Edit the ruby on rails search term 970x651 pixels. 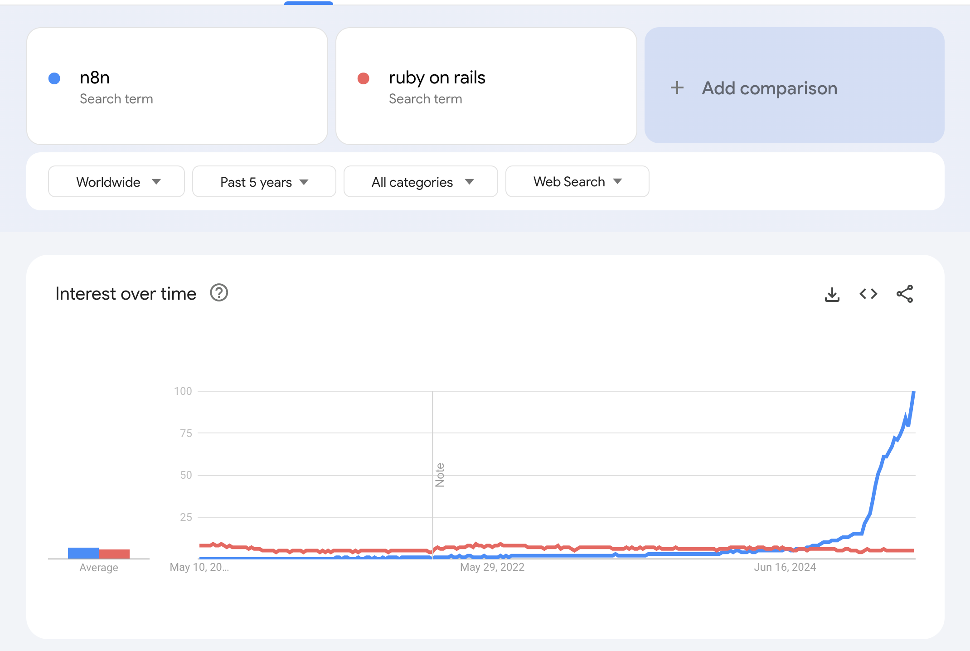click(437, 78)
